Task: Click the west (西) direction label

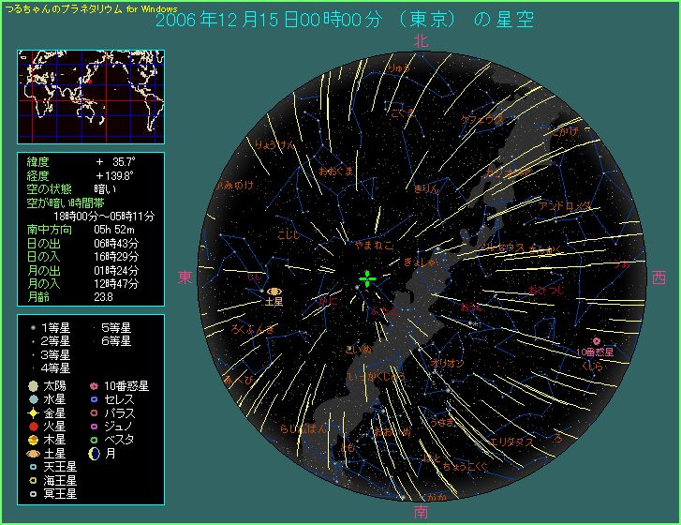Action: [659, 277]
